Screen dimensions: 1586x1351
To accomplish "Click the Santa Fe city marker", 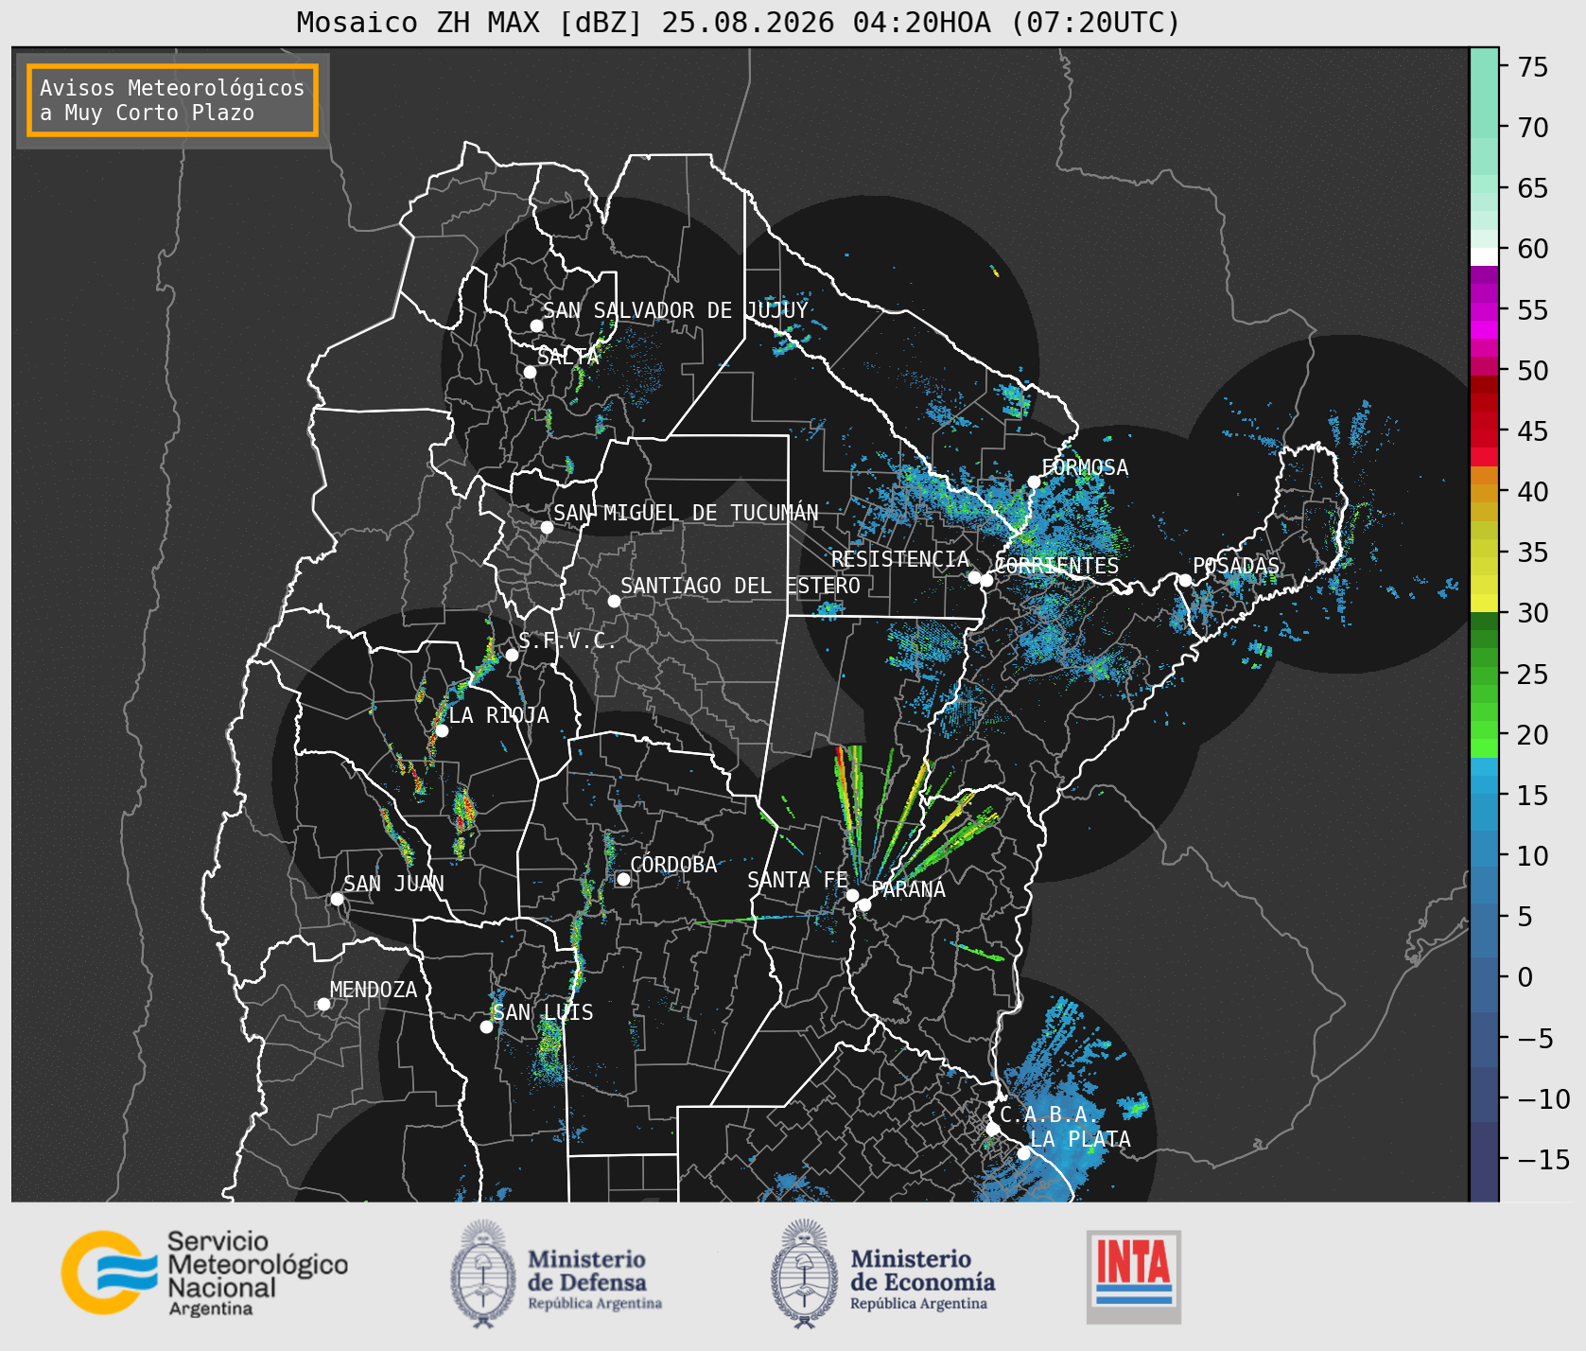I will [x=852, y=895].
